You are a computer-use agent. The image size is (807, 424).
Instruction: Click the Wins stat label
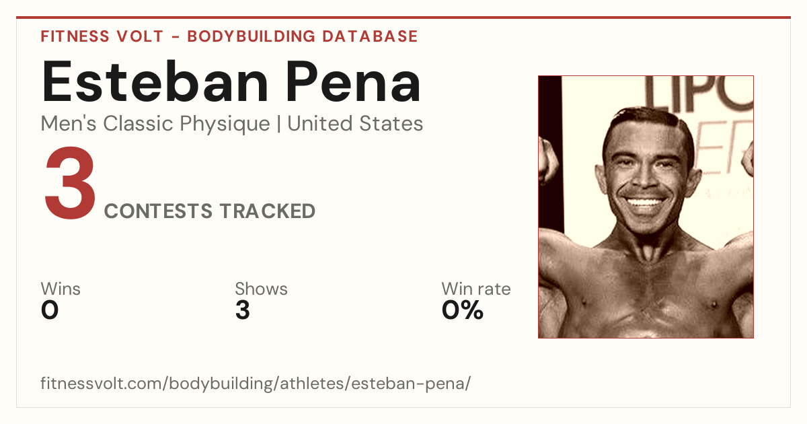(61, 289)
